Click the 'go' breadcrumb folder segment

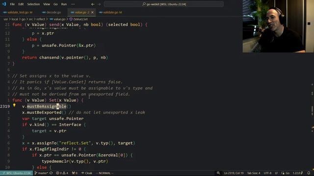coord(24,19)
